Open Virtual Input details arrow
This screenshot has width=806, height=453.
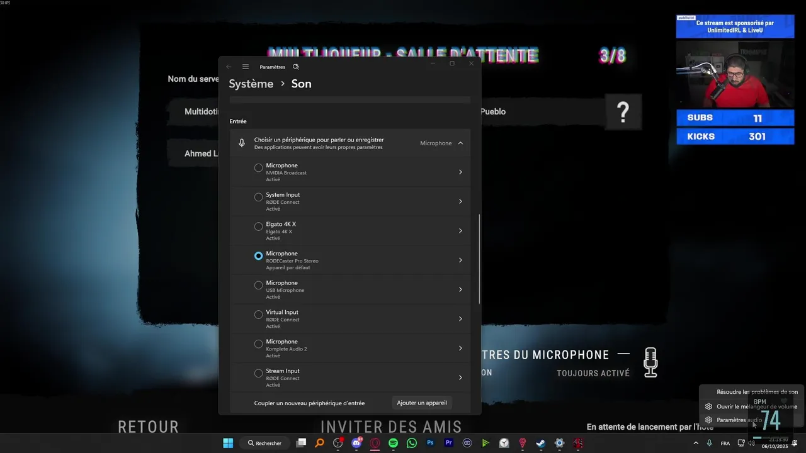[x=460, y=319]
